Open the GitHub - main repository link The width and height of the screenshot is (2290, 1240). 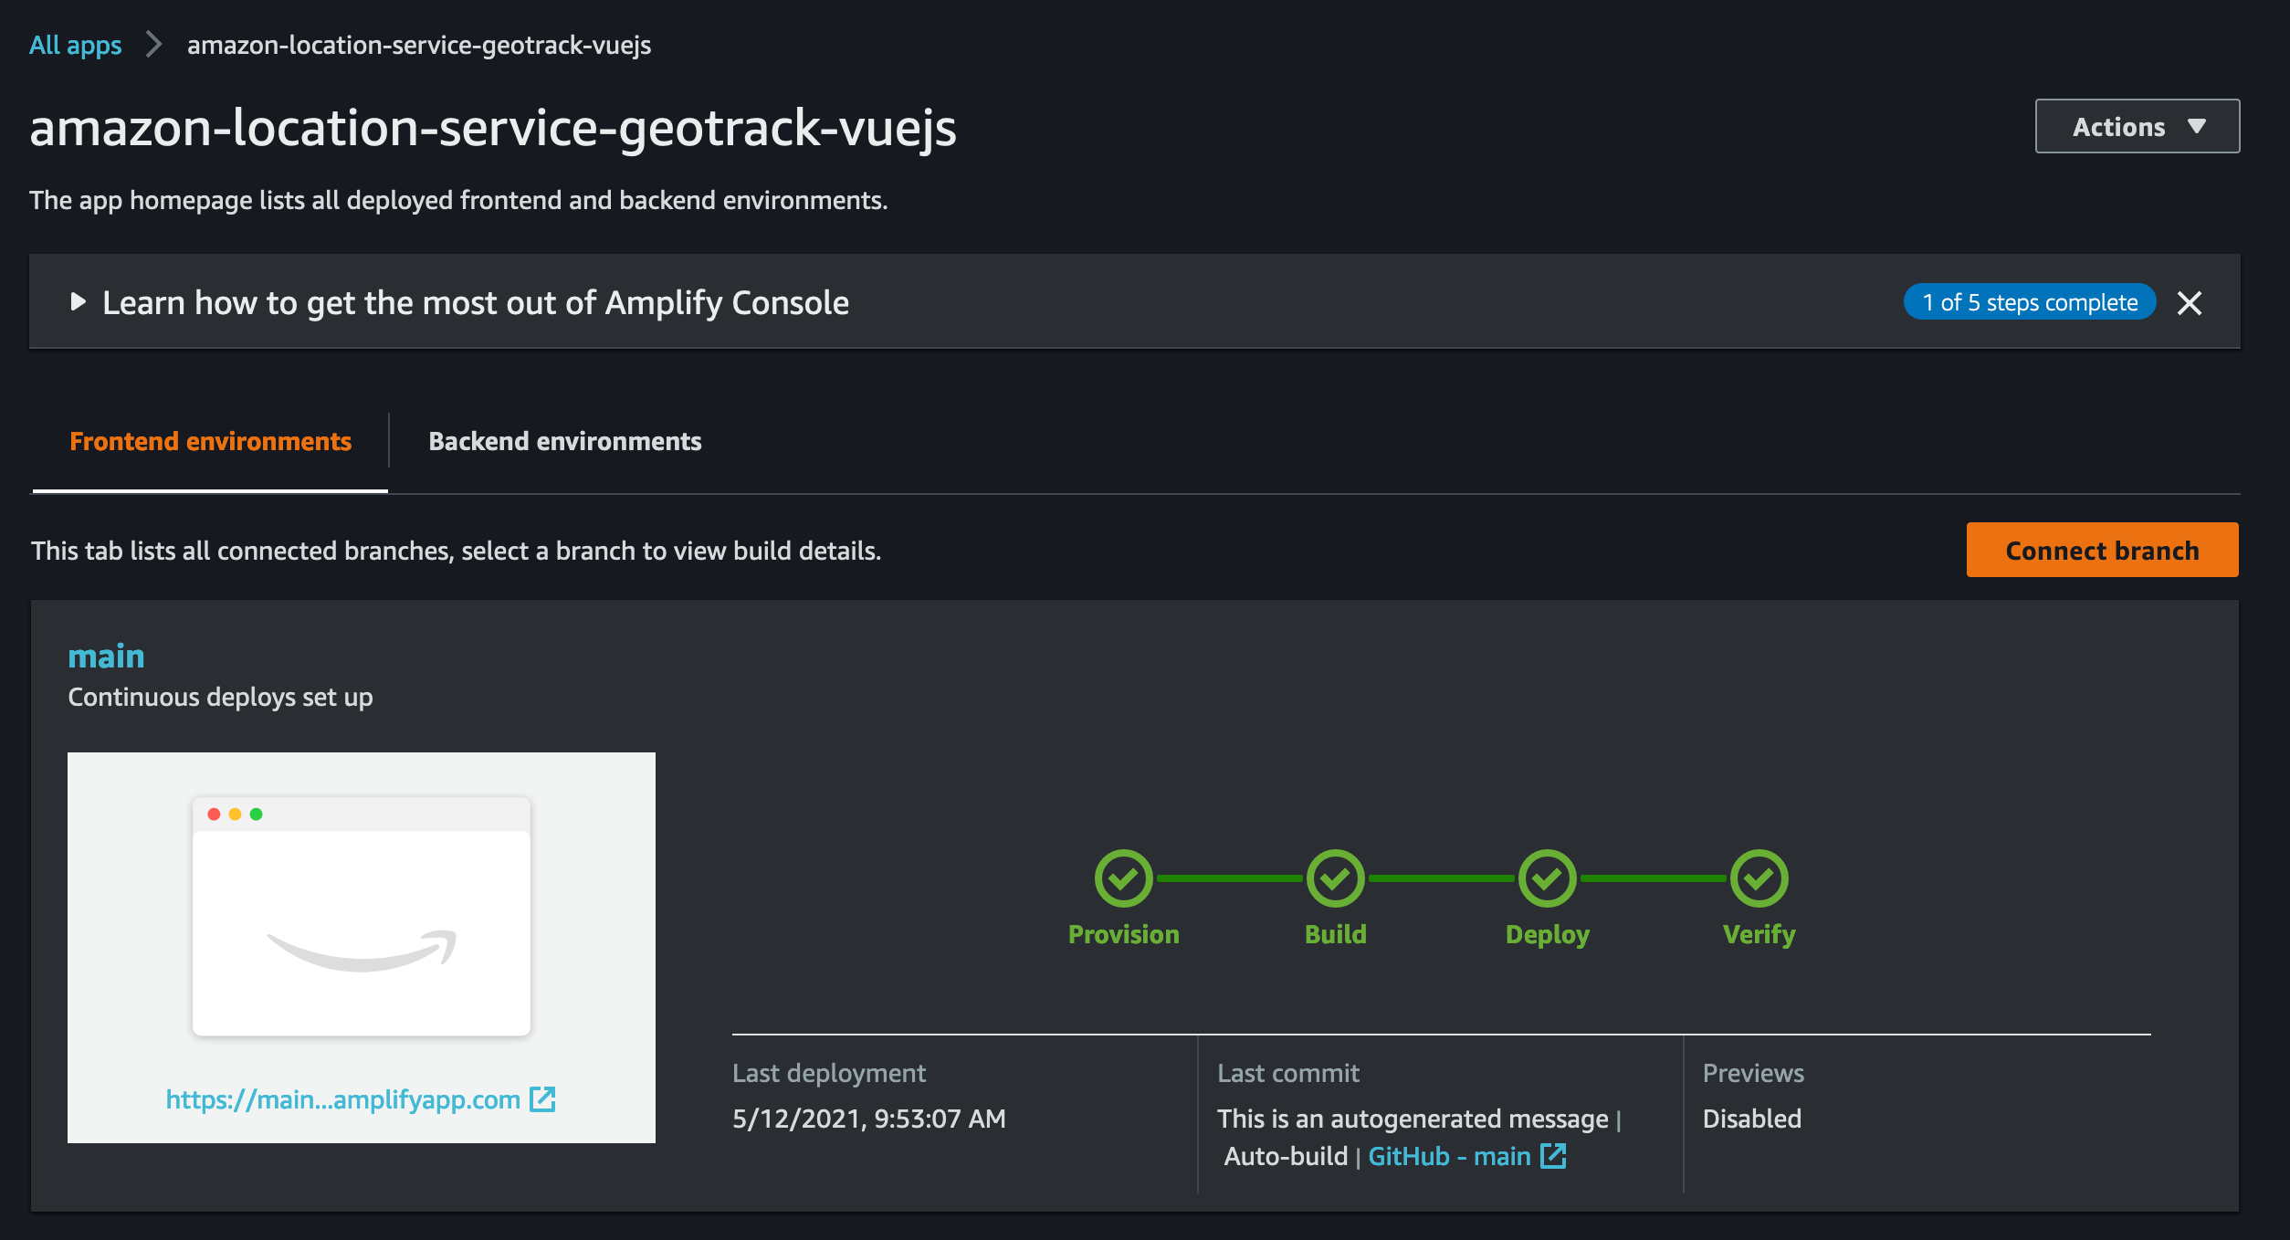[1449, 1156]
